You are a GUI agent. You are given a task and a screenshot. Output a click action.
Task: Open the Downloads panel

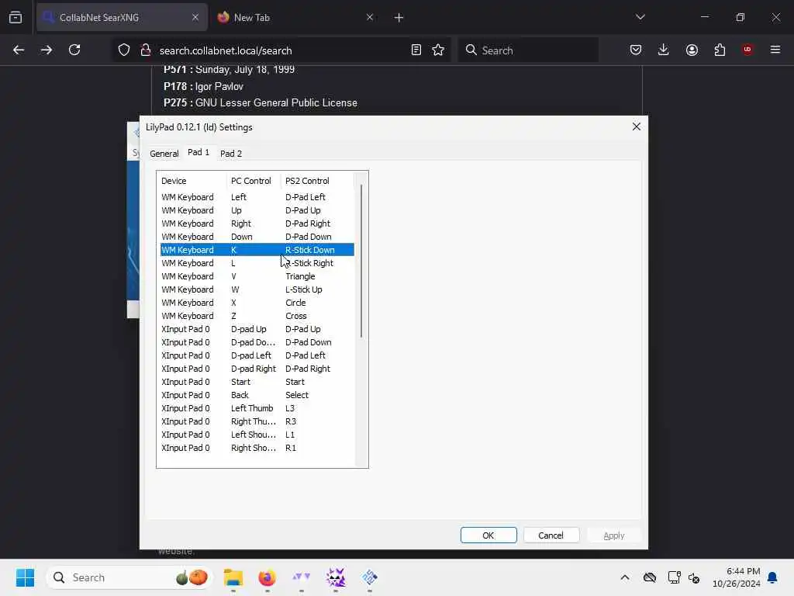664,50
